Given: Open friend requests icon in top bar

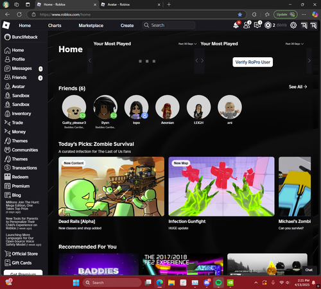Looking at the screenshot, I should pyautogui.click(x=247, y=25).
